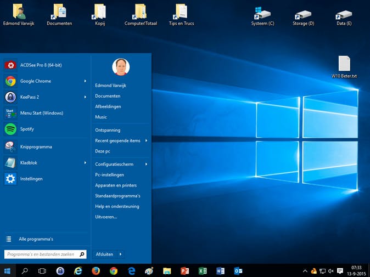370x277 pixels.
Task: Open ACDSee Pro 8 from Start menu
Action: (x=41, y=65)
